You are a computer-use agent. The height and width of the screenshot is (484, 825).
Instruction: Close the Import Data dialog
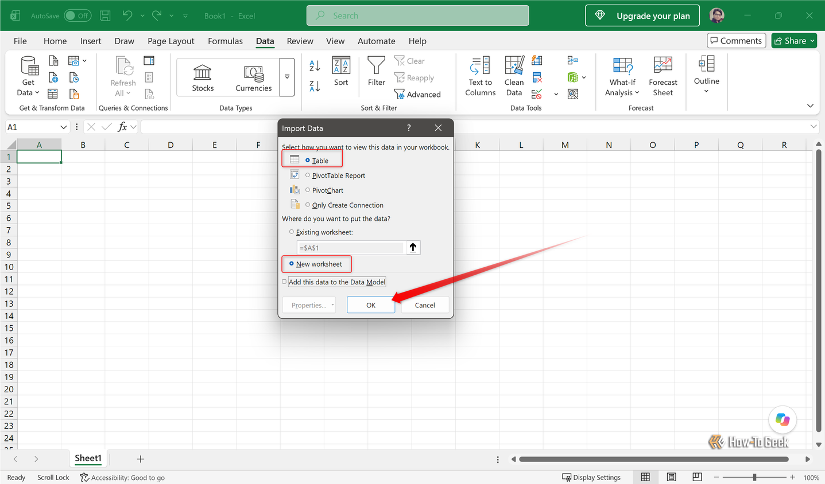tap(438, 128)
